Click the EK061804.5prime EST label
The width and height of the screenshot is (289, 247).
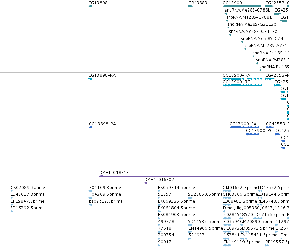(176, 208)
